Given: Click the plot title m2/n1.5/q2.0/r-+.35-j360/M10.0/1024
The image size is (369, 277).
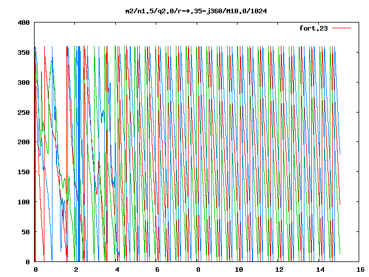Looking at the screenshot, I should click(x=196, y=11).
